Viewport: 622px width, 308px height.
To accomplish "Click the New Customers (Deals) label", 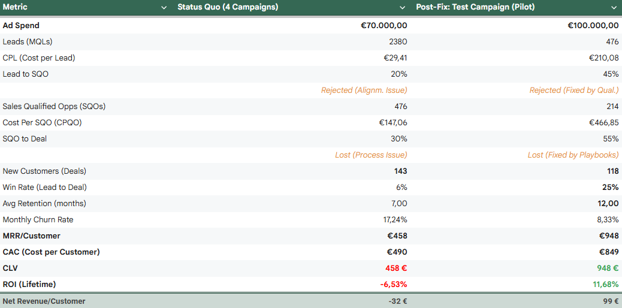I will coord(44,171).
